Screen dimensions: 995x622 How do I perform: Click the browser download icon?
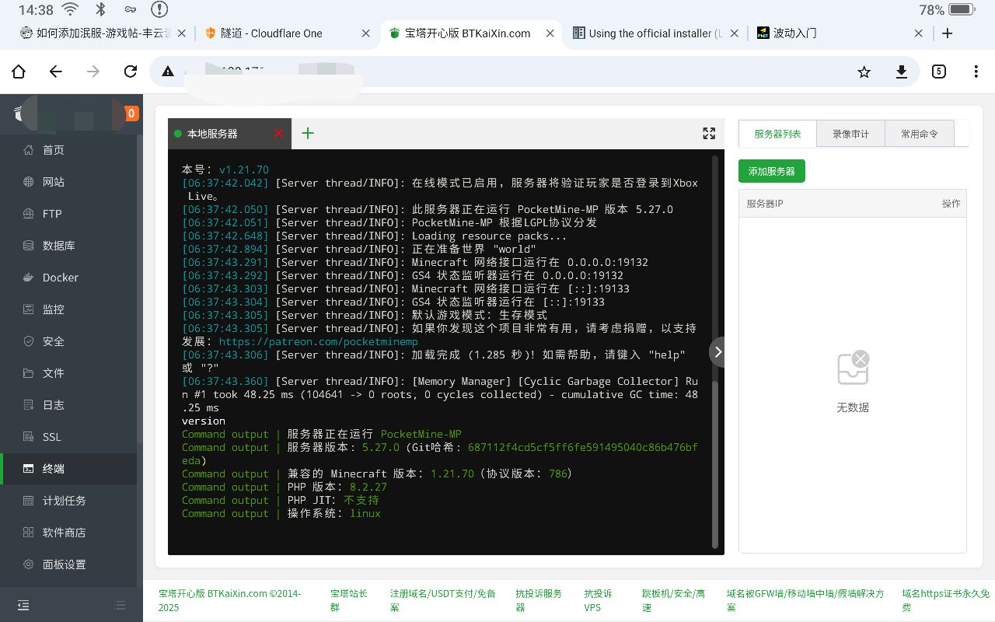pyautogui.click(x=901, y=72)
